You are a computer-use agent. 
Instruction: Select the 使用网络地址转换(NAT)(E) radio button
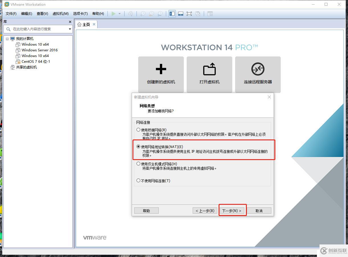139,147
